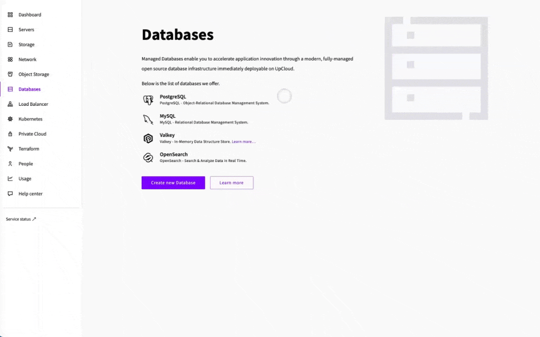Click the Object Storage bucket icon
Screen dimensions: 540x337
click(10, 74)
